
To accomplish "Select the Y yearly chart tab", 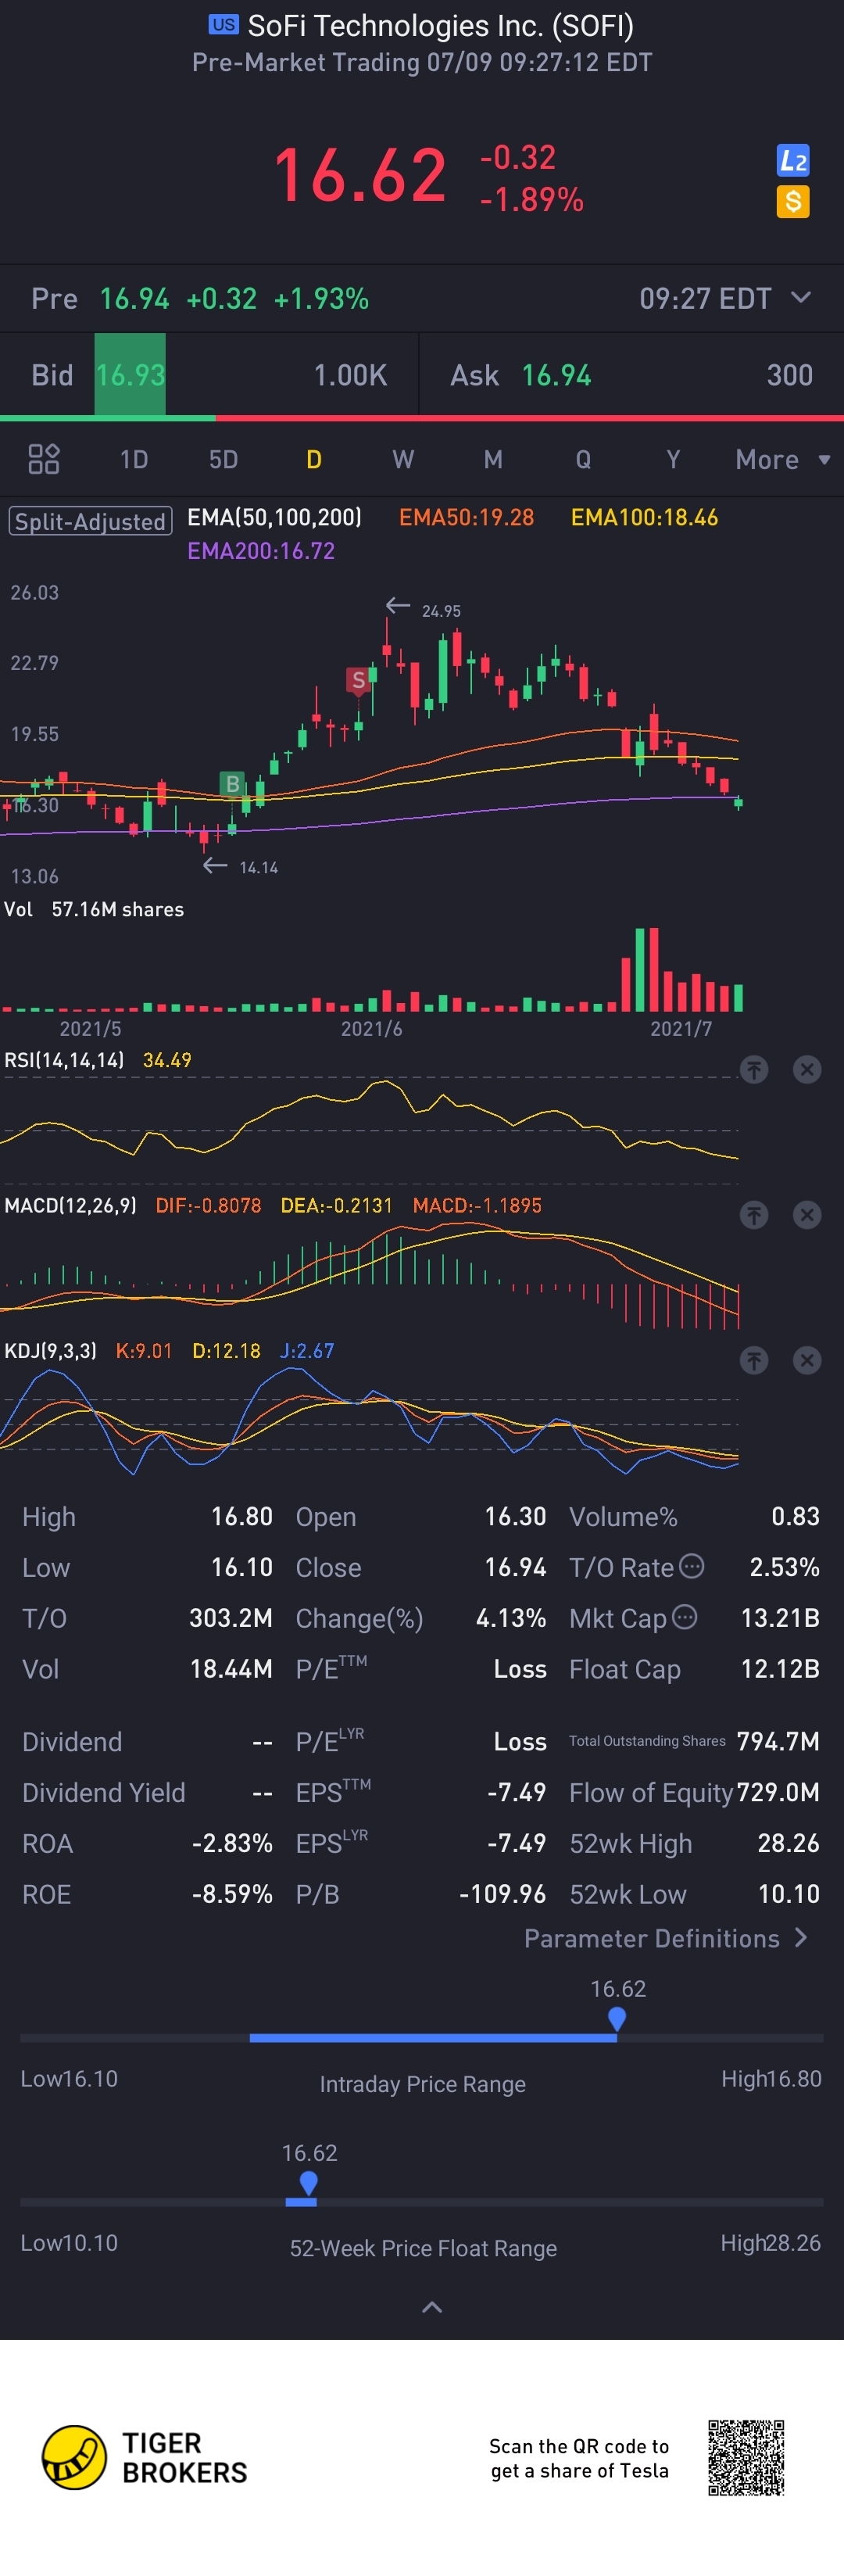I will (673, 459).
